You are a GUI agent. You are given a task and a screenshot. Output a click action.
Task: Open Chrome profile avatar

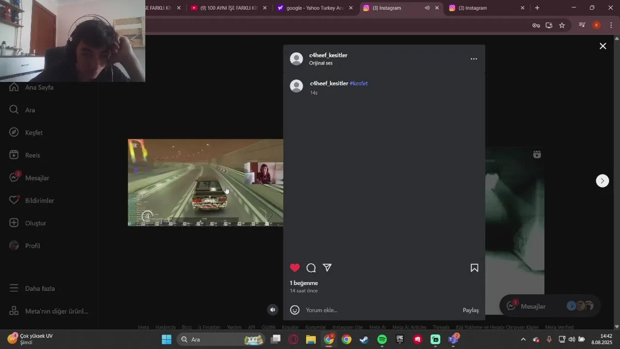point(597,25)
